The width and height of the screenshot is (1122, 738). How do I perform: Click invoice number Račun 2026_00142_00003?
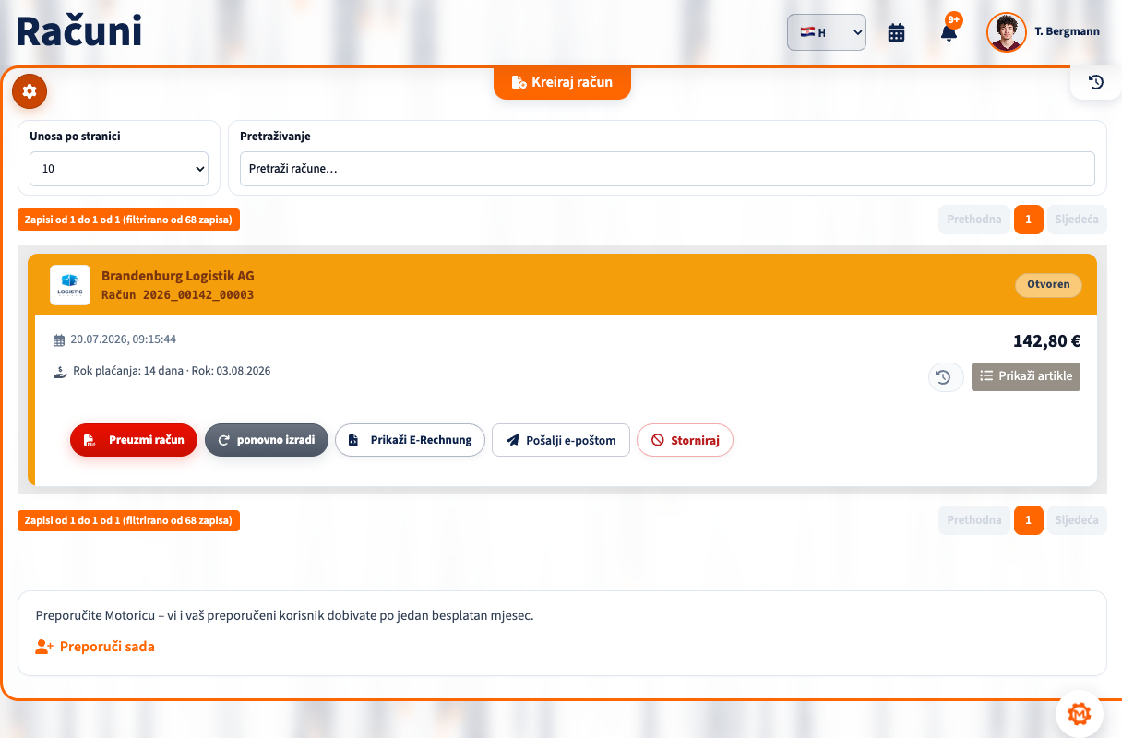(177, 295)
